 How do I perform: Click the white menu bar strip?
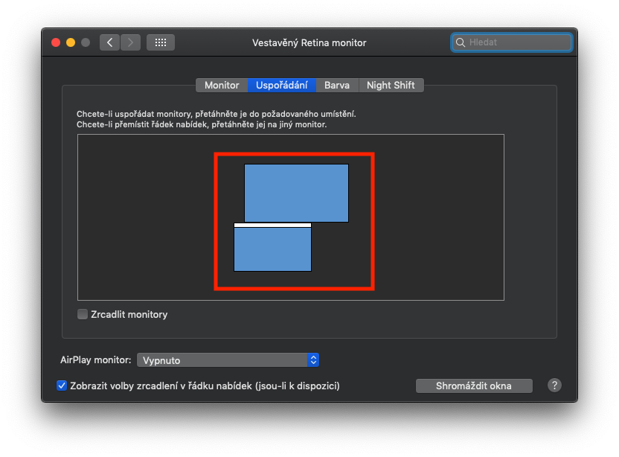[x=272, y=225]
